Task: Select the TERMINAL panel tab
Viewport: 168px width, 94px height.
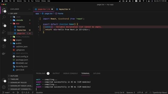Action: point(85,73)
